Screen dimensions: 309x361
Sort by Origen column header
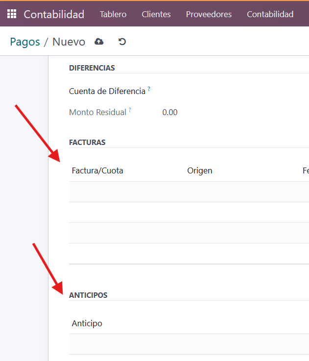(x=199, y=171)
